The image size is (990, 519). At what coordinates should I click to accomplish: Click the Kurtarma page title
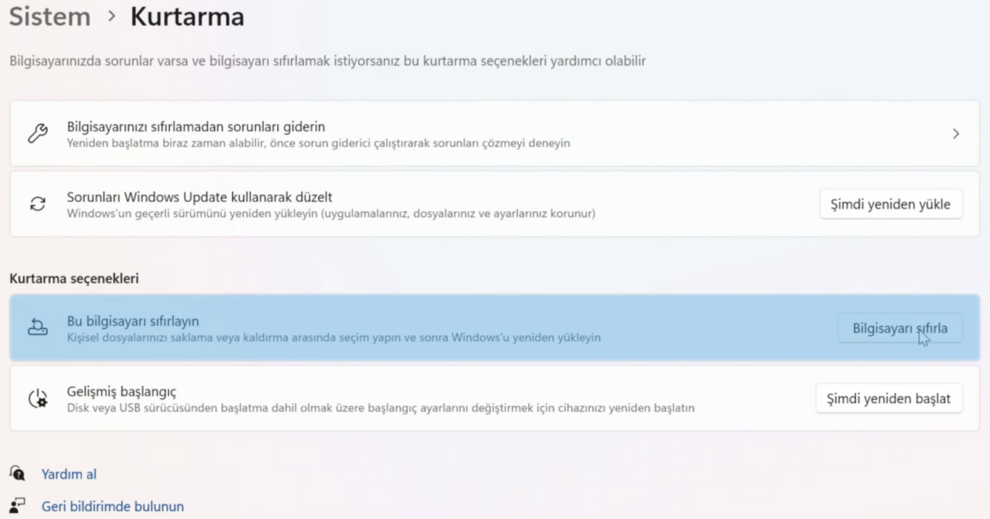coord(188,15)
